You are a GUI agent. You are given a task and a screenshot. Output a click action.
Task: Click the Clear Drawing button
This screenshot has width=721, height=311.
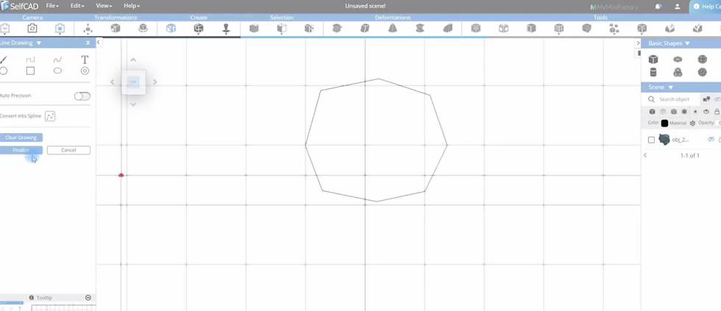click(x=21, y=137)
